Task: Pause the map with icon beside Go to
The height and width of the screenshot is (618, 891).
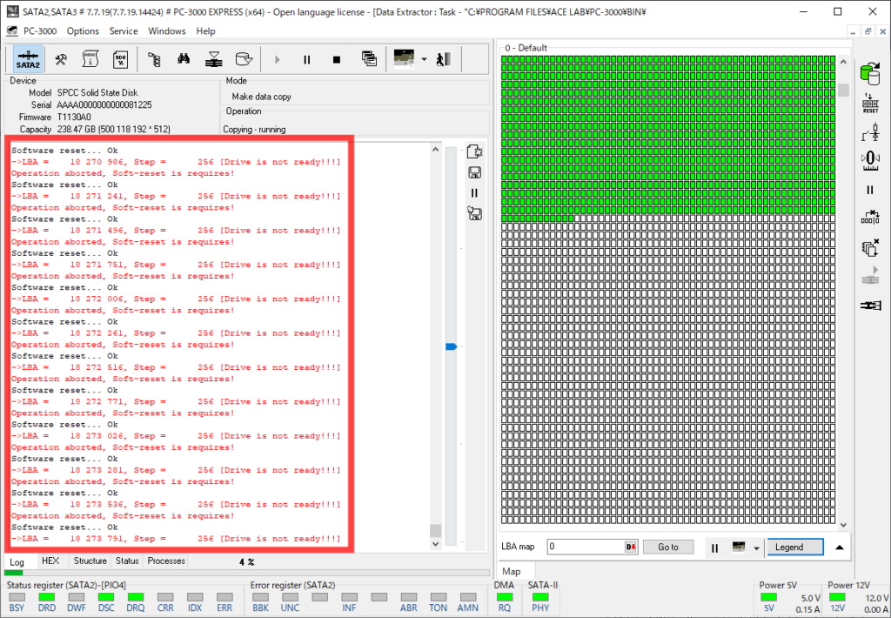Action: coord(715,548)
